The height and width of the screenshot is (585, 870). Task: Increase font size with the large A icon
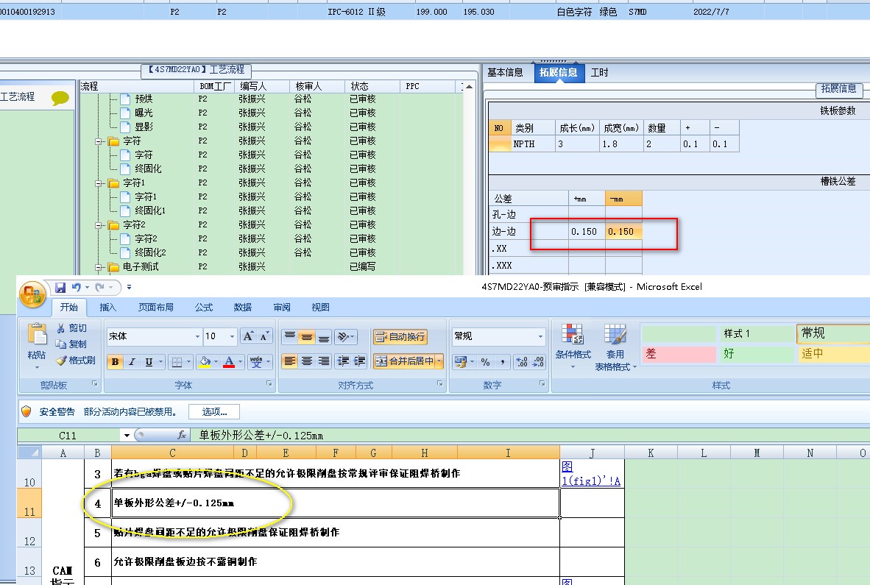(248, 336)
